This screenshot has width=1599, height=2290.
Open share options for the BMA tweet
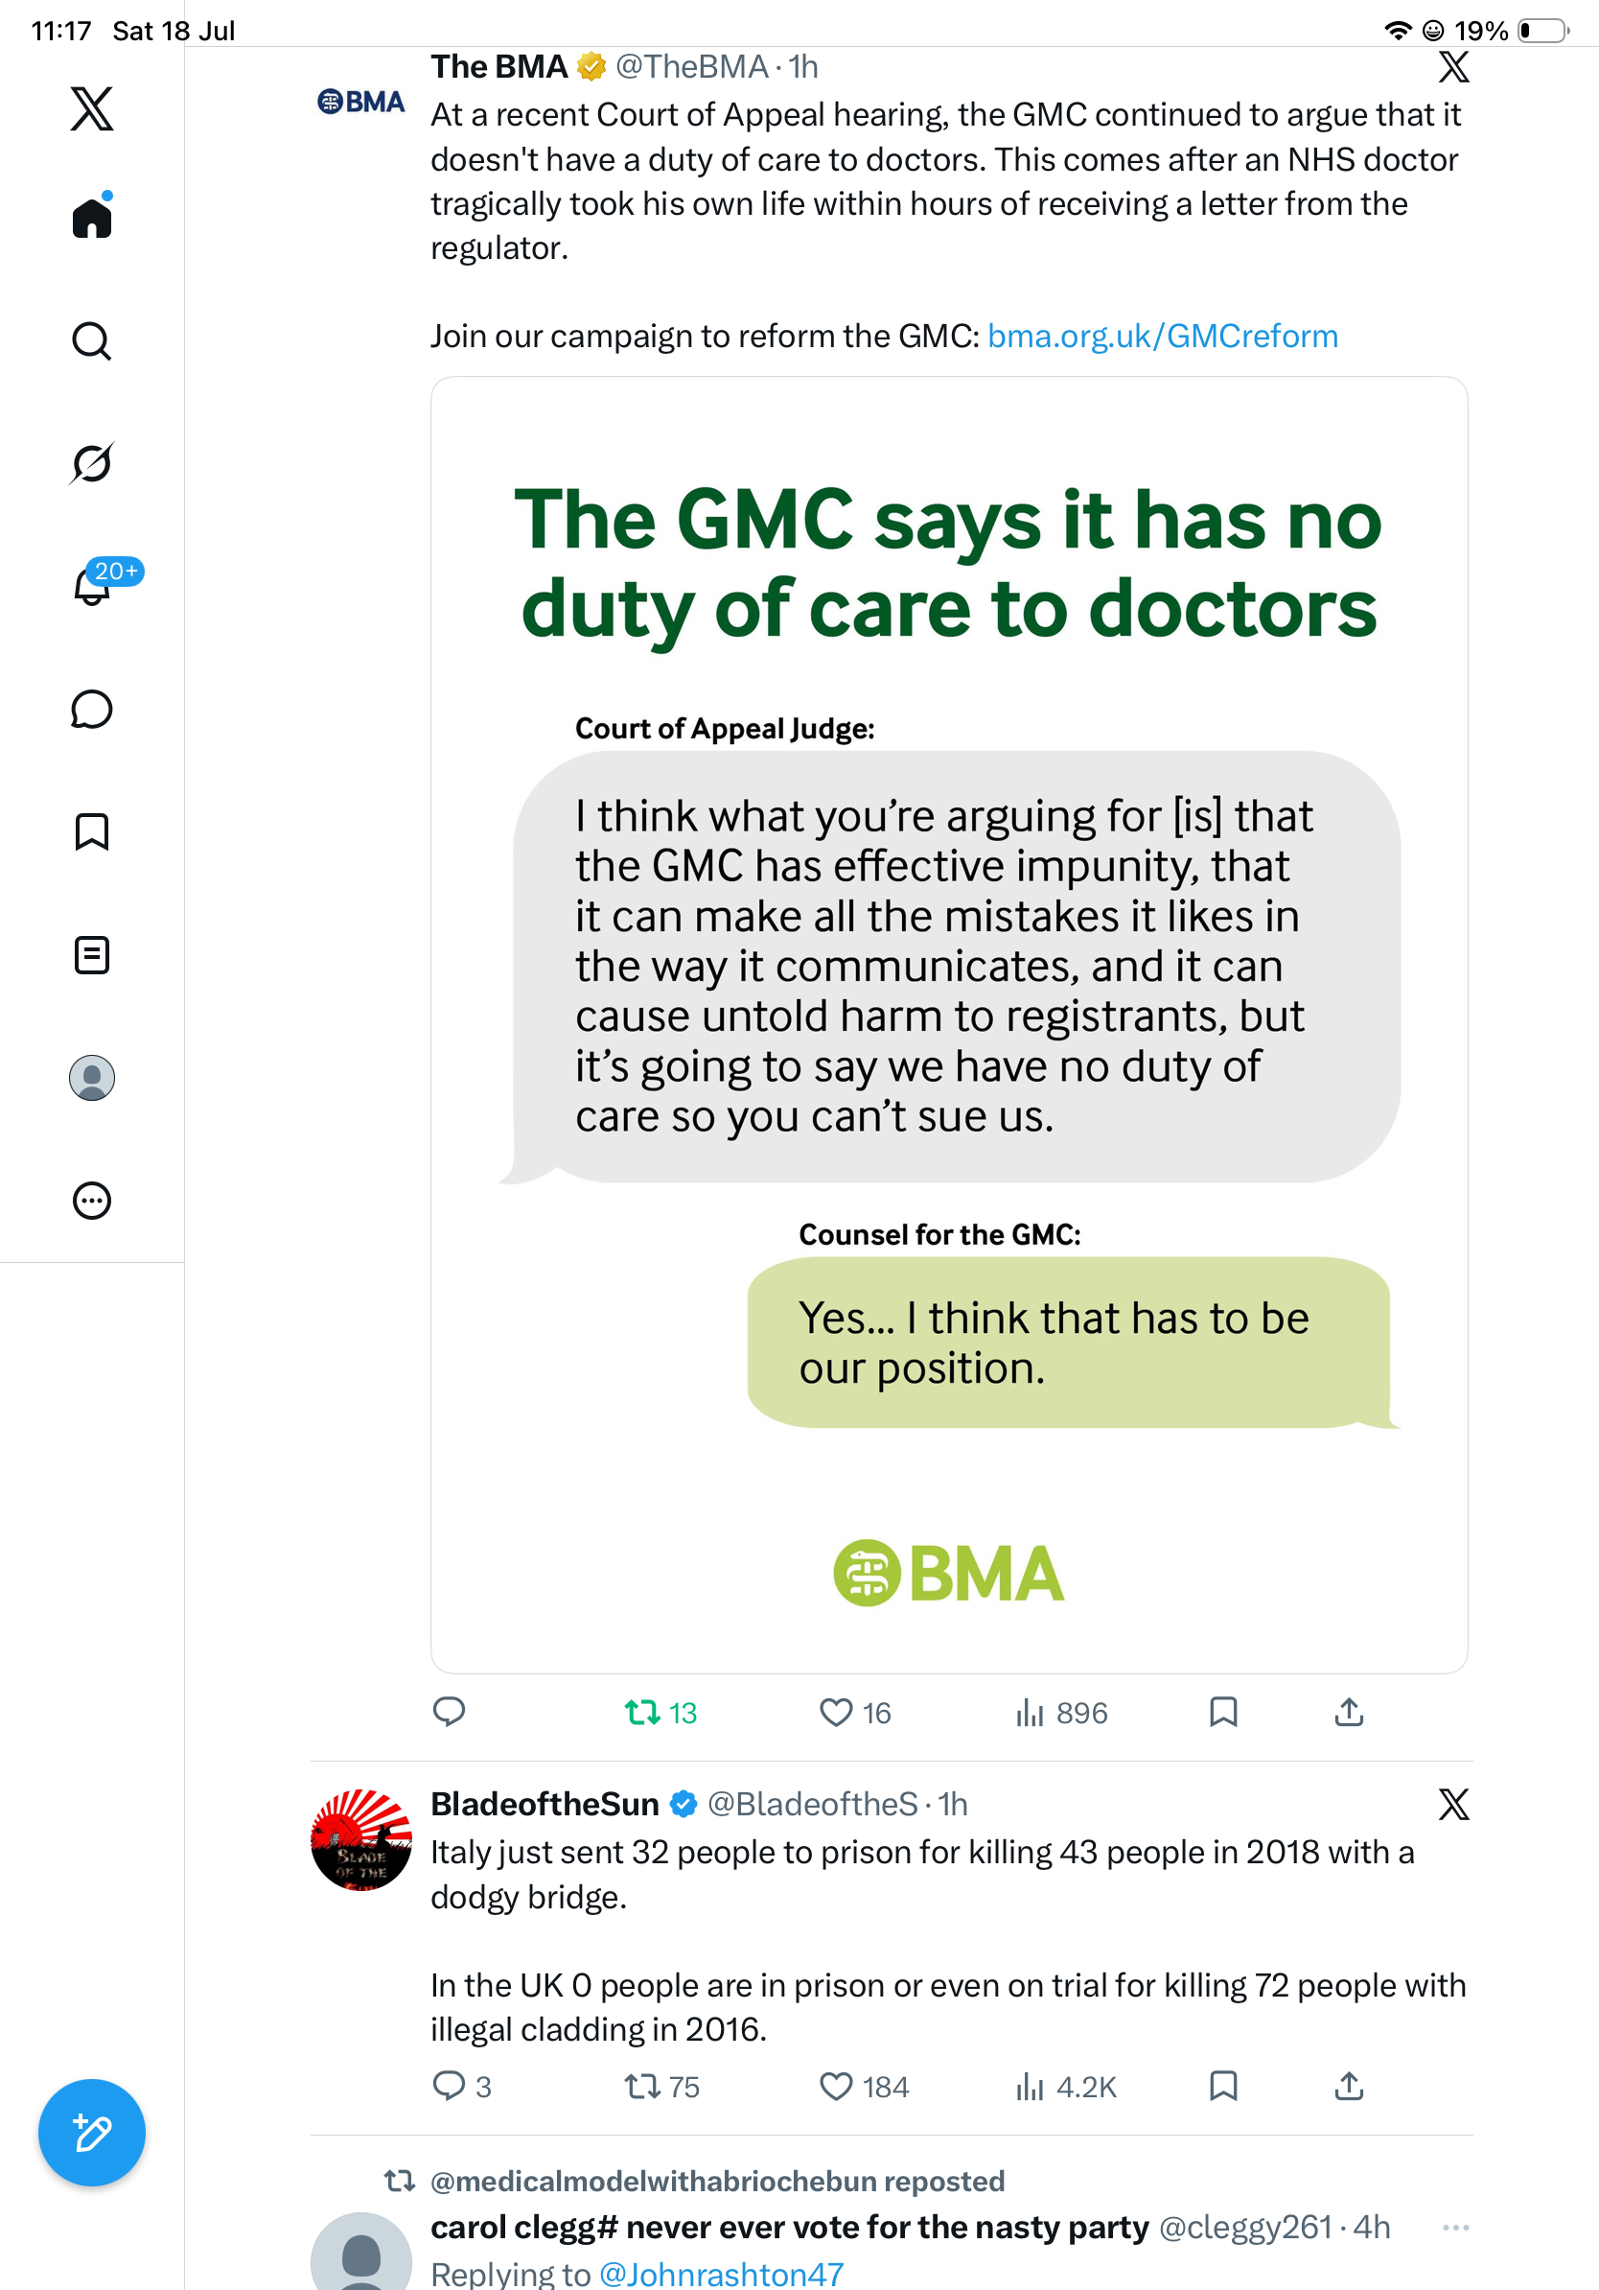[x=1349, y=1713]
